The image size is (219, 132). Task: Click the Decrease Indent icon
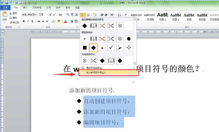pos(102,15)
